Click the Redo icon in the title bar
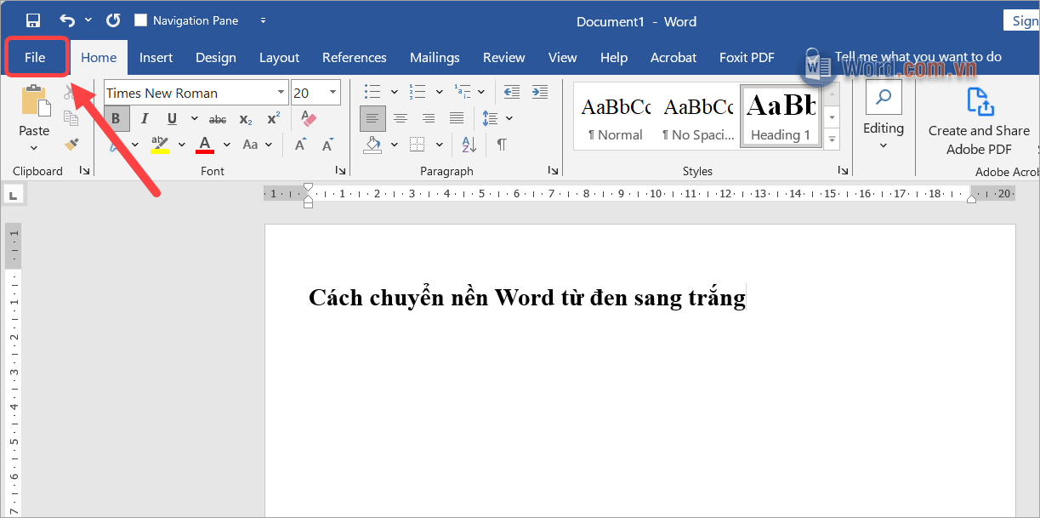Screen dimensions: 1040x518 point(112,20)
